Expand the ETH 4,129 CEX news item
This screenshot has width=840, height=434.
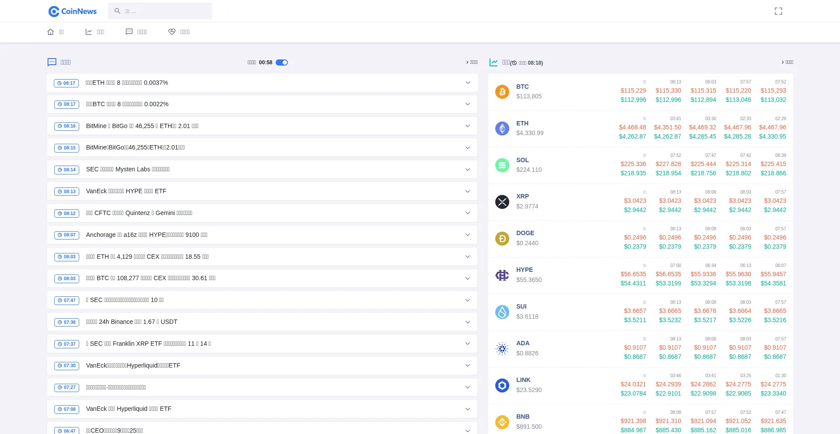468,257
